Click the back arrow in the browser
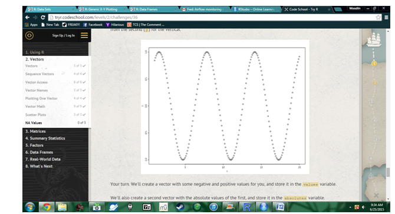Viewport: 395px width, 214px height. [28, 17]
